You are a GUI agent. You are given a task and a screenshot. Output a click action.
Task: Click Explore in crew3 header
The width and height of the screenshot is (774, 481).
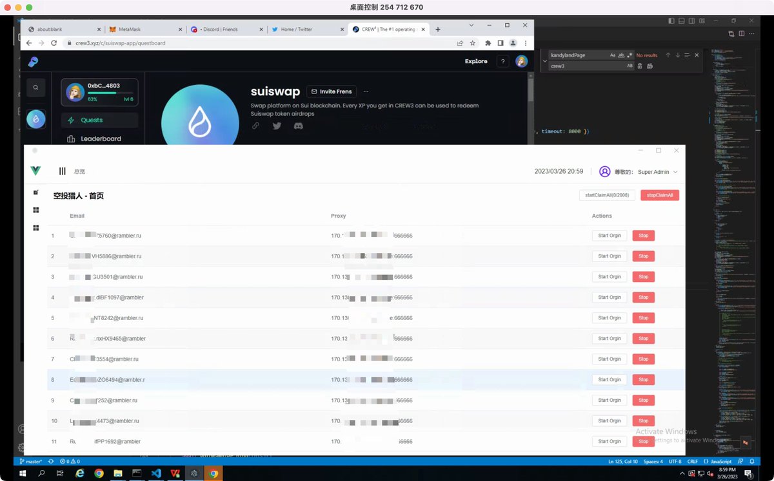point(476,62)
